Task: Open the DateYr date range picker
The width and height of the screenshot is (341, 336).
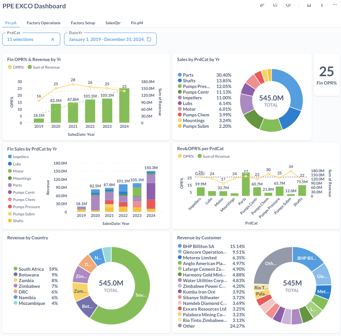Action: click(105, 39)
